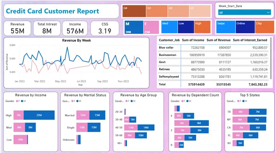Click the 2M male dependent count 0 bar
The width and height of the screenshot is (276, 153).
(x=181, y=145)
